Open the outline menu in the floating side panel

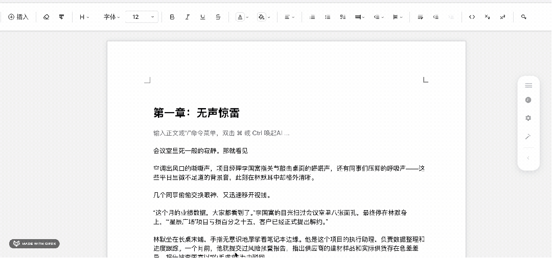528,85
